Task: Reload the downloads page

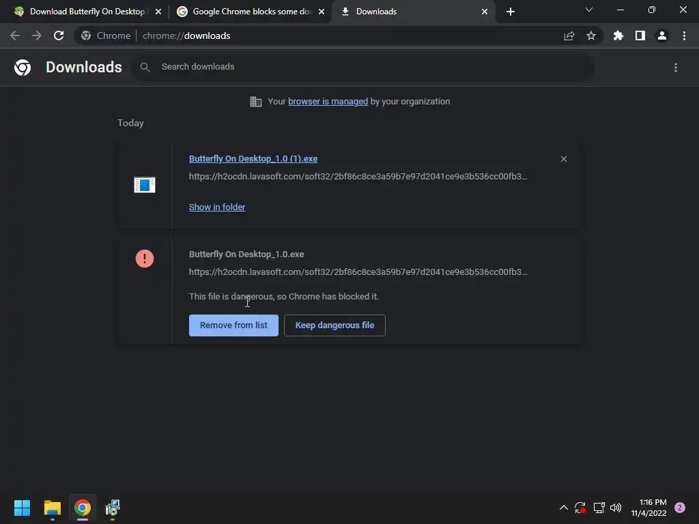Action: [59, 35]
